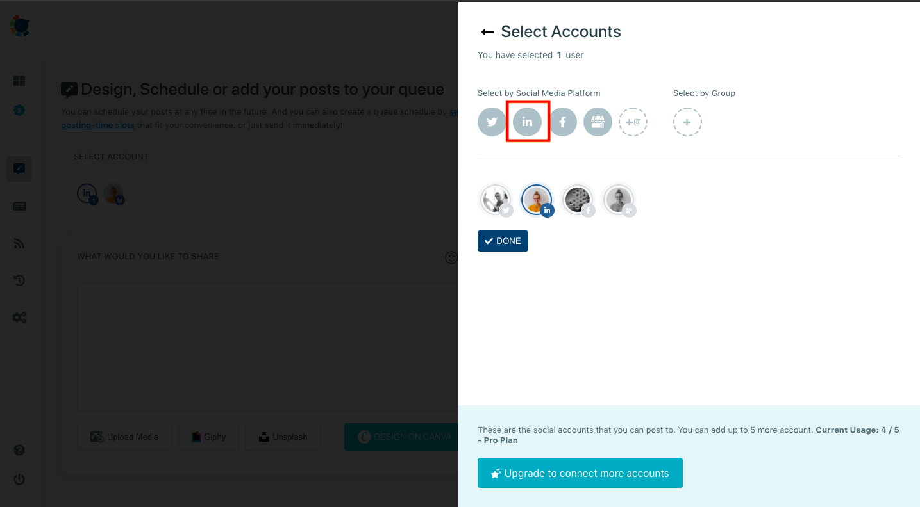
Task: Open RSS Feeds from the left sidebar
Action: (x=19, y=243)
